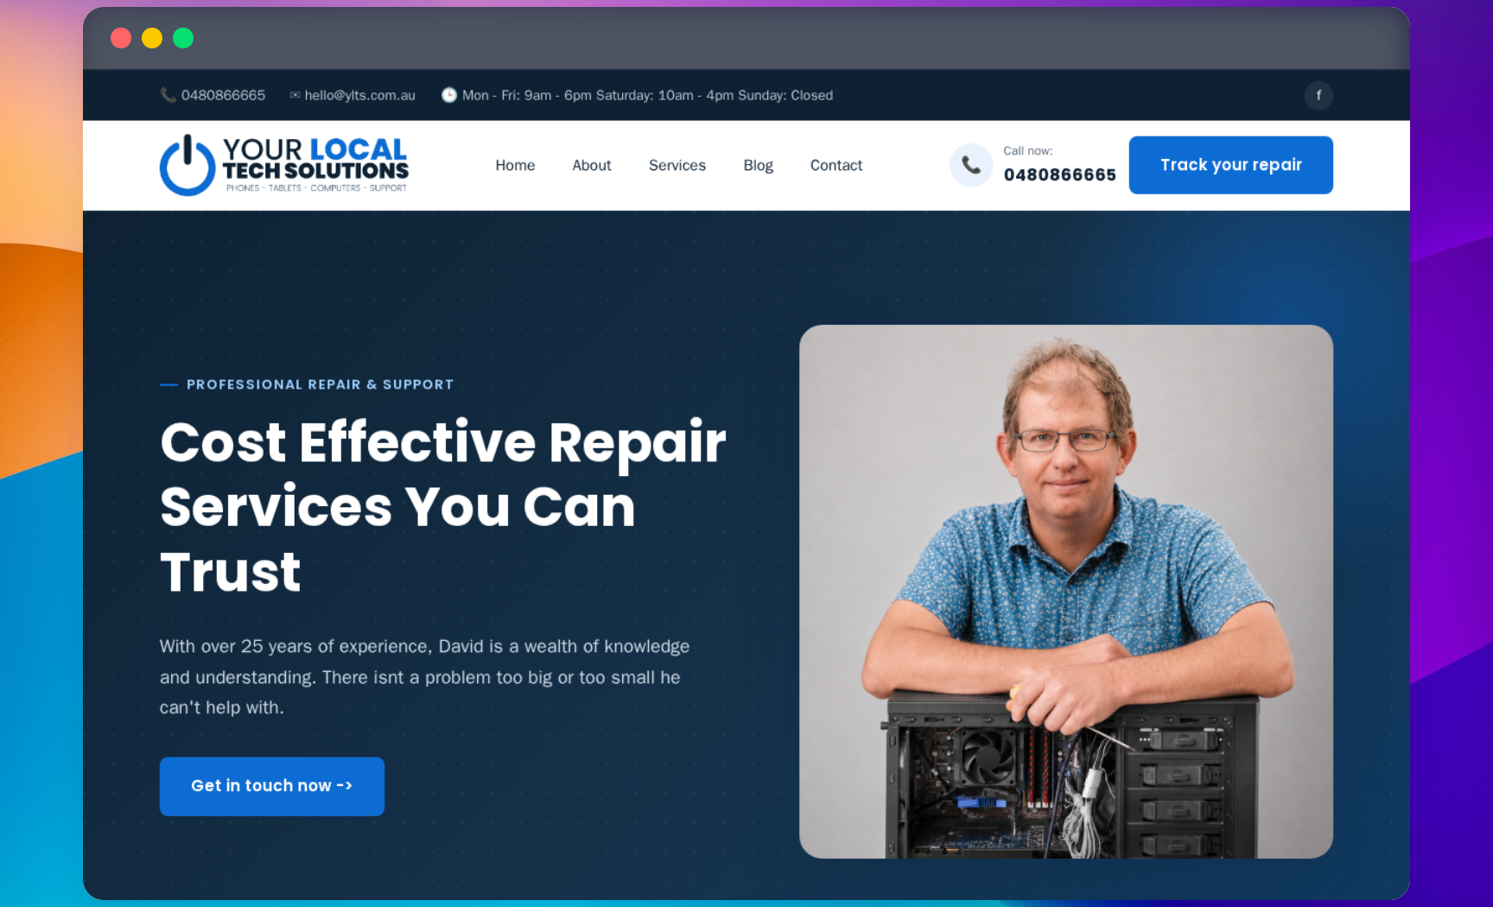Click the Track your repair button
Image resolution: width=1493 pixels, height=907 pixels.
coord(1231,165)
